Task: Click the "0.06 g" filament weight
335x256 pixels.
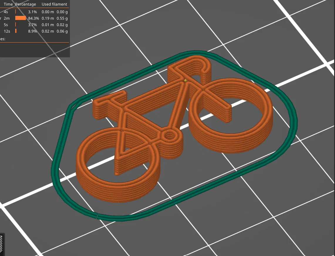Action: 62,31
